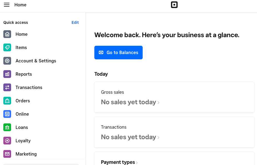
Task: Open the Gross sales card
Action: pos(174,97)
